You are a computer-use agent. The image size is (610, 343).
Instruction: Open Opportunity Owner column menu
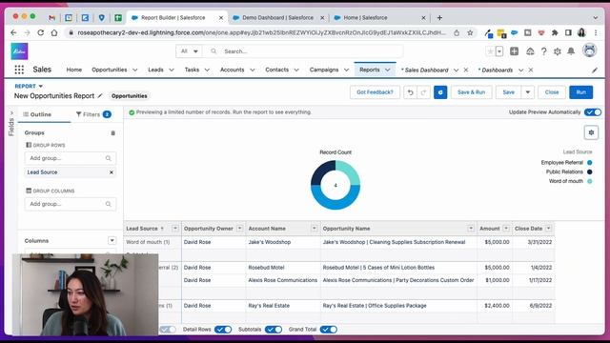239,229
